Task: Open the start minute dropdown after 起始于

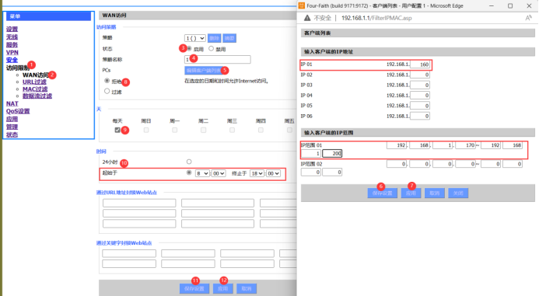Action: point(219,173)
